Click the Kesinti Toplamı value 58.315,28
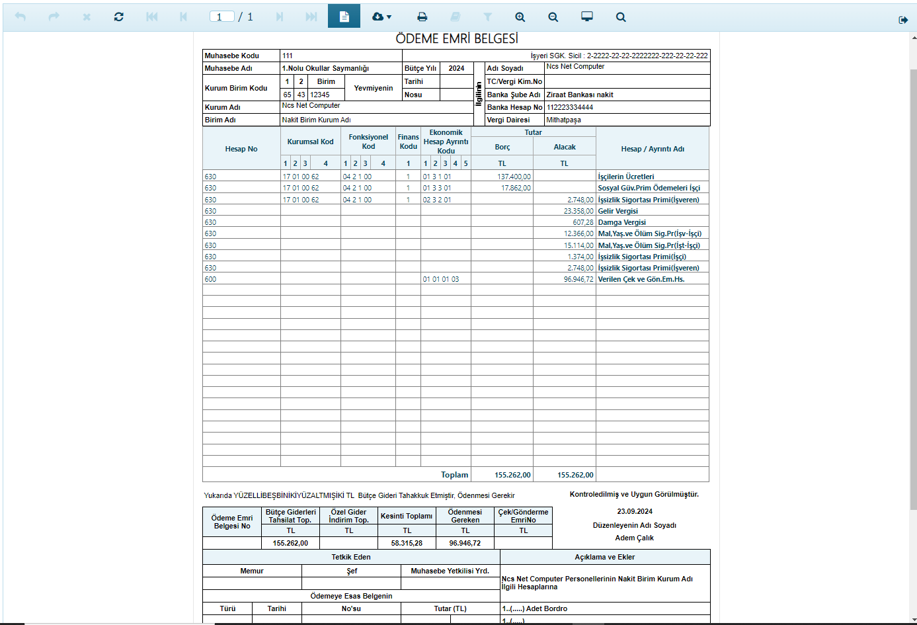 click(407, 543)
